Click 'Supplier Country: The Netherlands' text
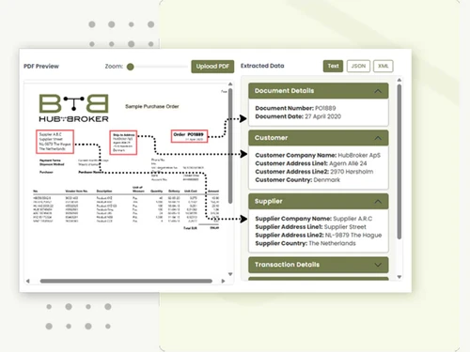Image resolution: width=470 pixels, height=352 pixels. click(x=305, y=243)
